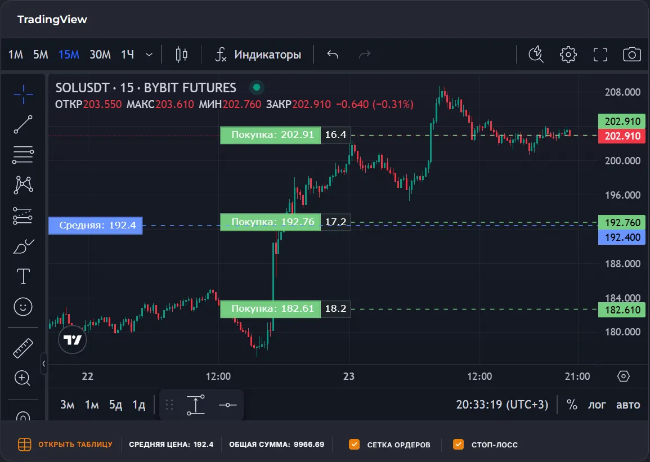Open the emoji icons tool
Screen dimensions: 650x462
pos(23,307)
